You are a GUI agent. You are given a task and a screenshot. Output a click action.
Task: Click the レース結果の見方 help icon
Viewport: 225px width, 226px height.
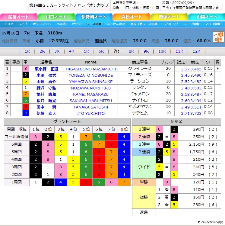[218, 37]
